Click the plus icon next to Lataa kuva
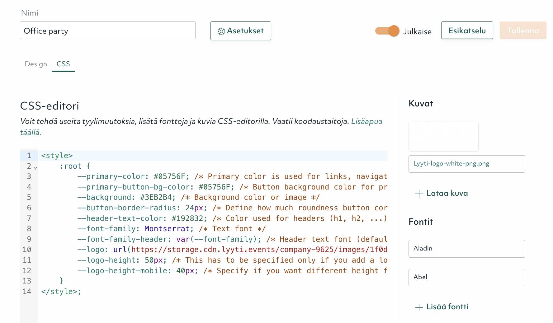 coord(418,194)
